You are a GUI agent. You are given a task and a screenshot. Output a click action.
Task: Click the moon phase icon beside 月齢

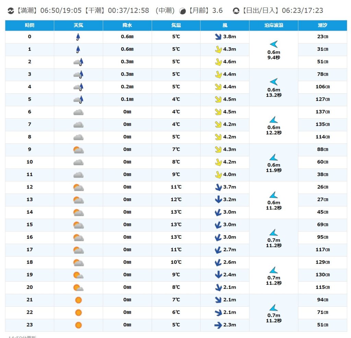point(183,11)
